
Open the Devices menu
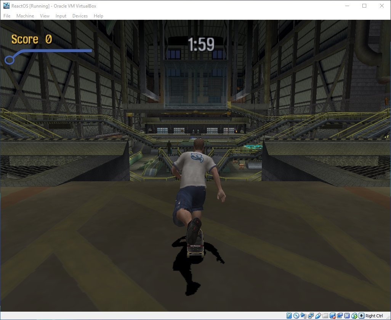(x=80, y=16)
